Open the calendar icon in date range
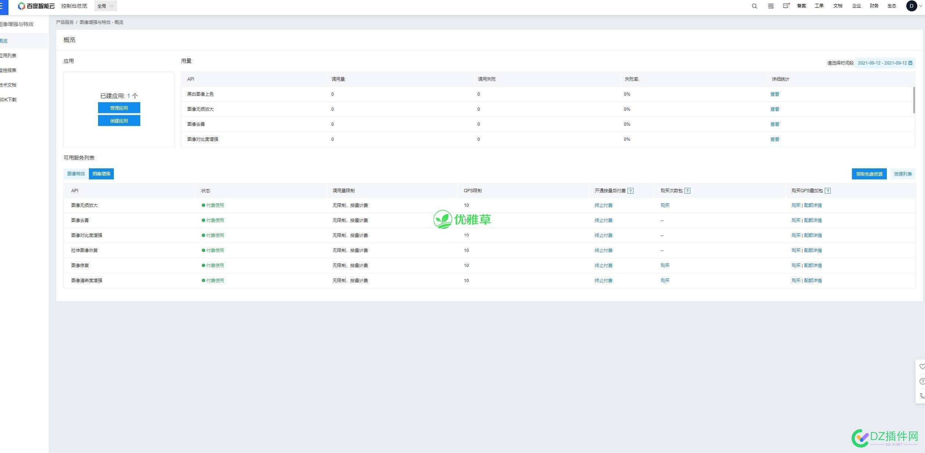 click(910, 63)
